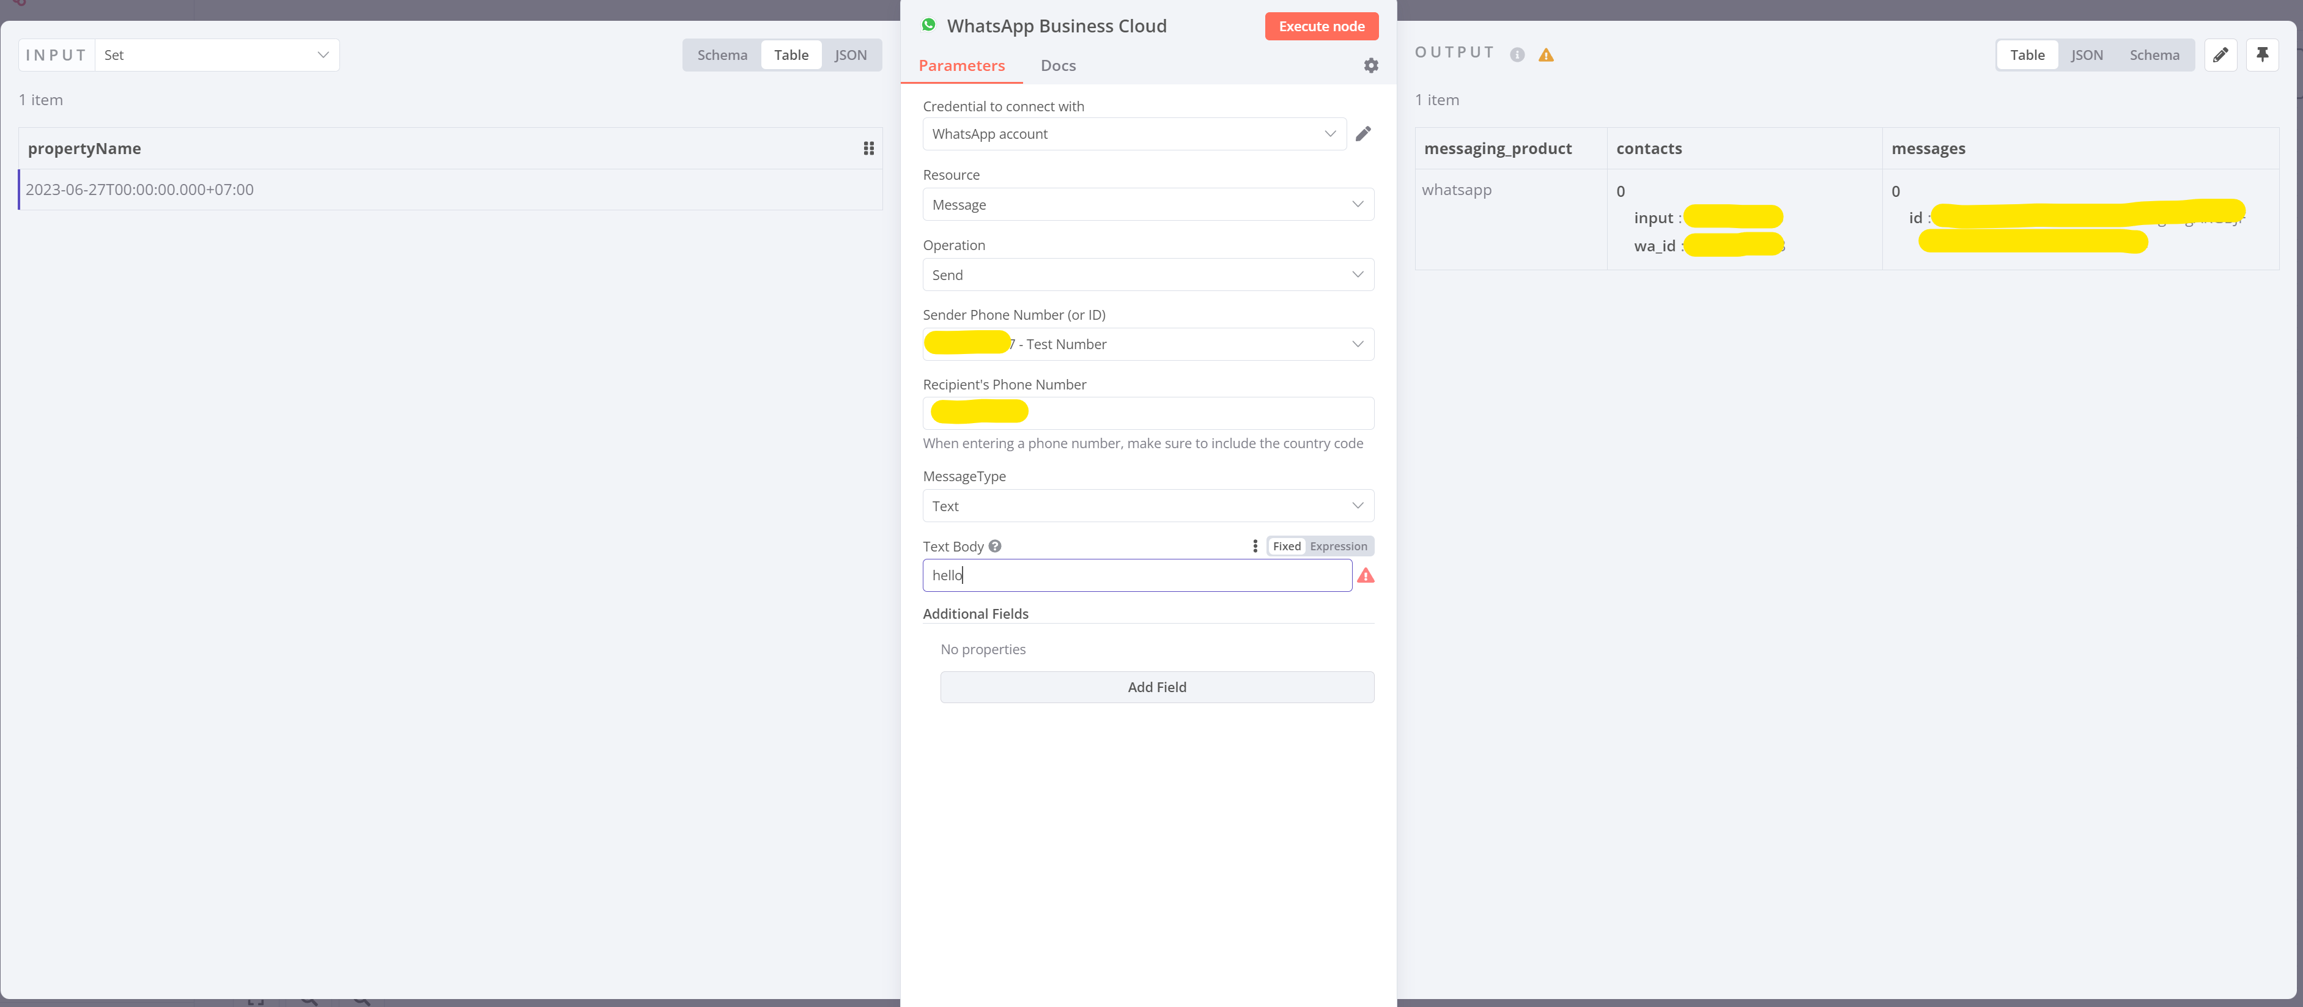Click the input date value cell
Screen dimensions: 2303x1007
point(451,190)
